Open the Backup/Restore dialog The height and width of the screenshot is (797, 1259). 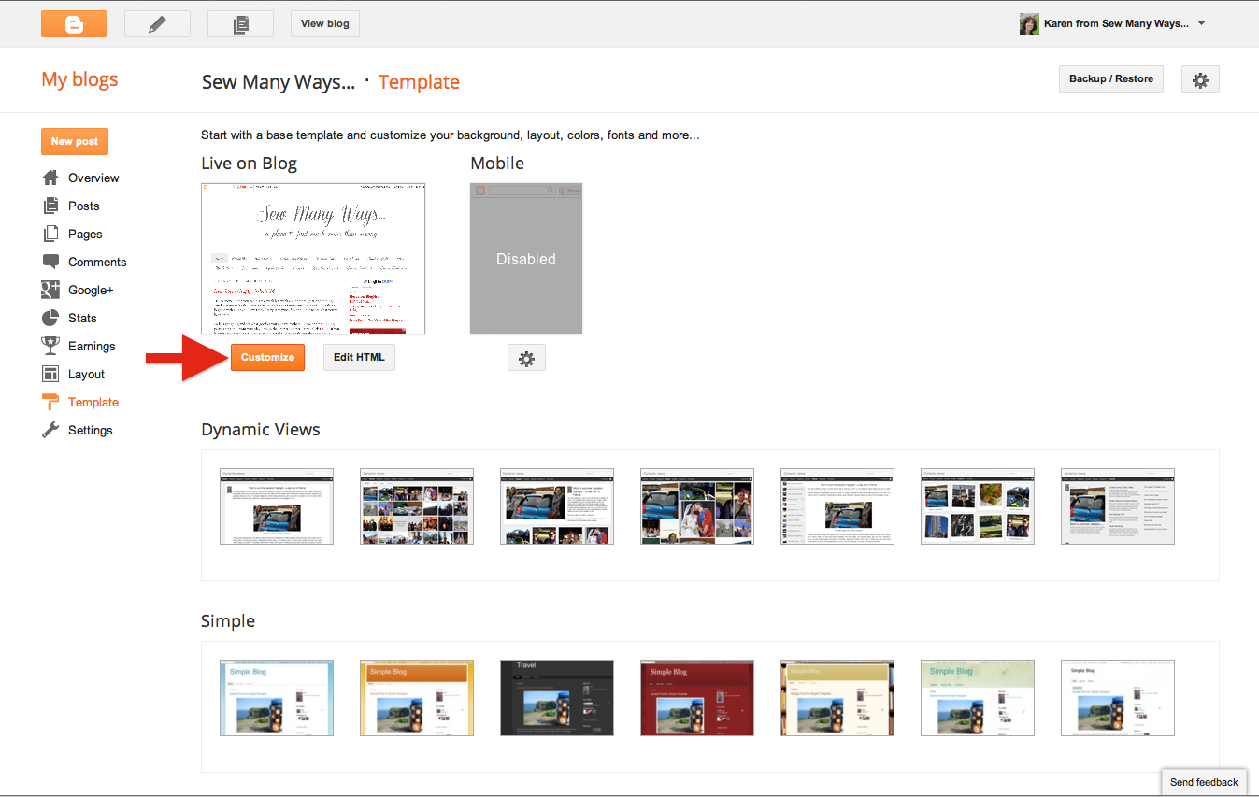pyautogui.click(x=1110, y=78)
